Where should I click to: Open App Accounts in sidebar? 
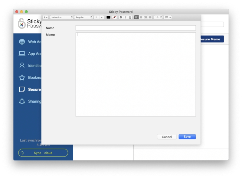[x=30, y=54]
